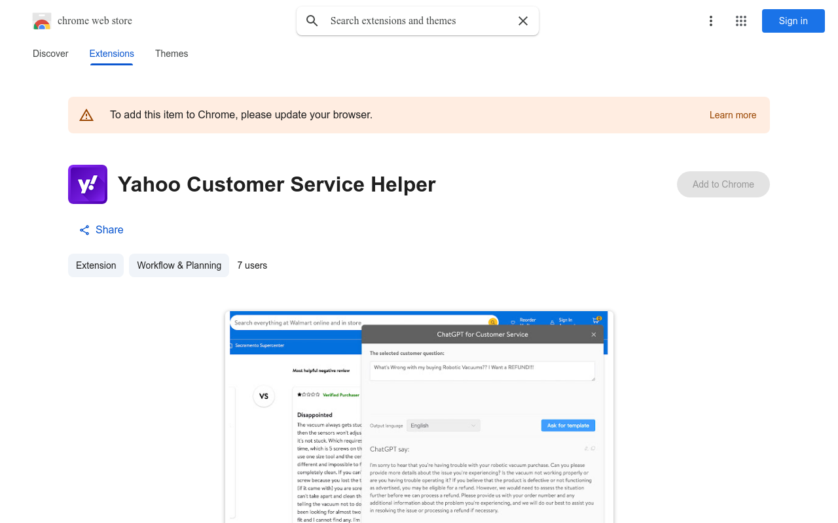Close the ChatGPT for Customer Service dialog in screenshot
838x523 pixels.
pyautogui.click(x=594, y=335)
